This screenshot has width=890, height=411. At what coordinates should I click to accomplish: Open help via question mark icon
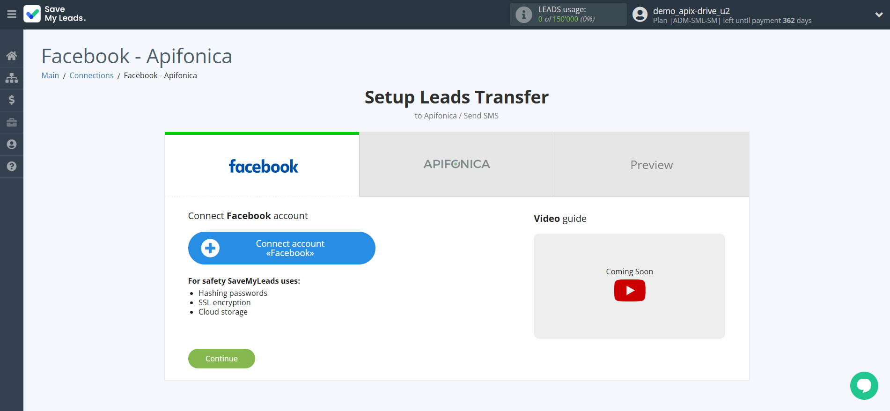point(12,166)
